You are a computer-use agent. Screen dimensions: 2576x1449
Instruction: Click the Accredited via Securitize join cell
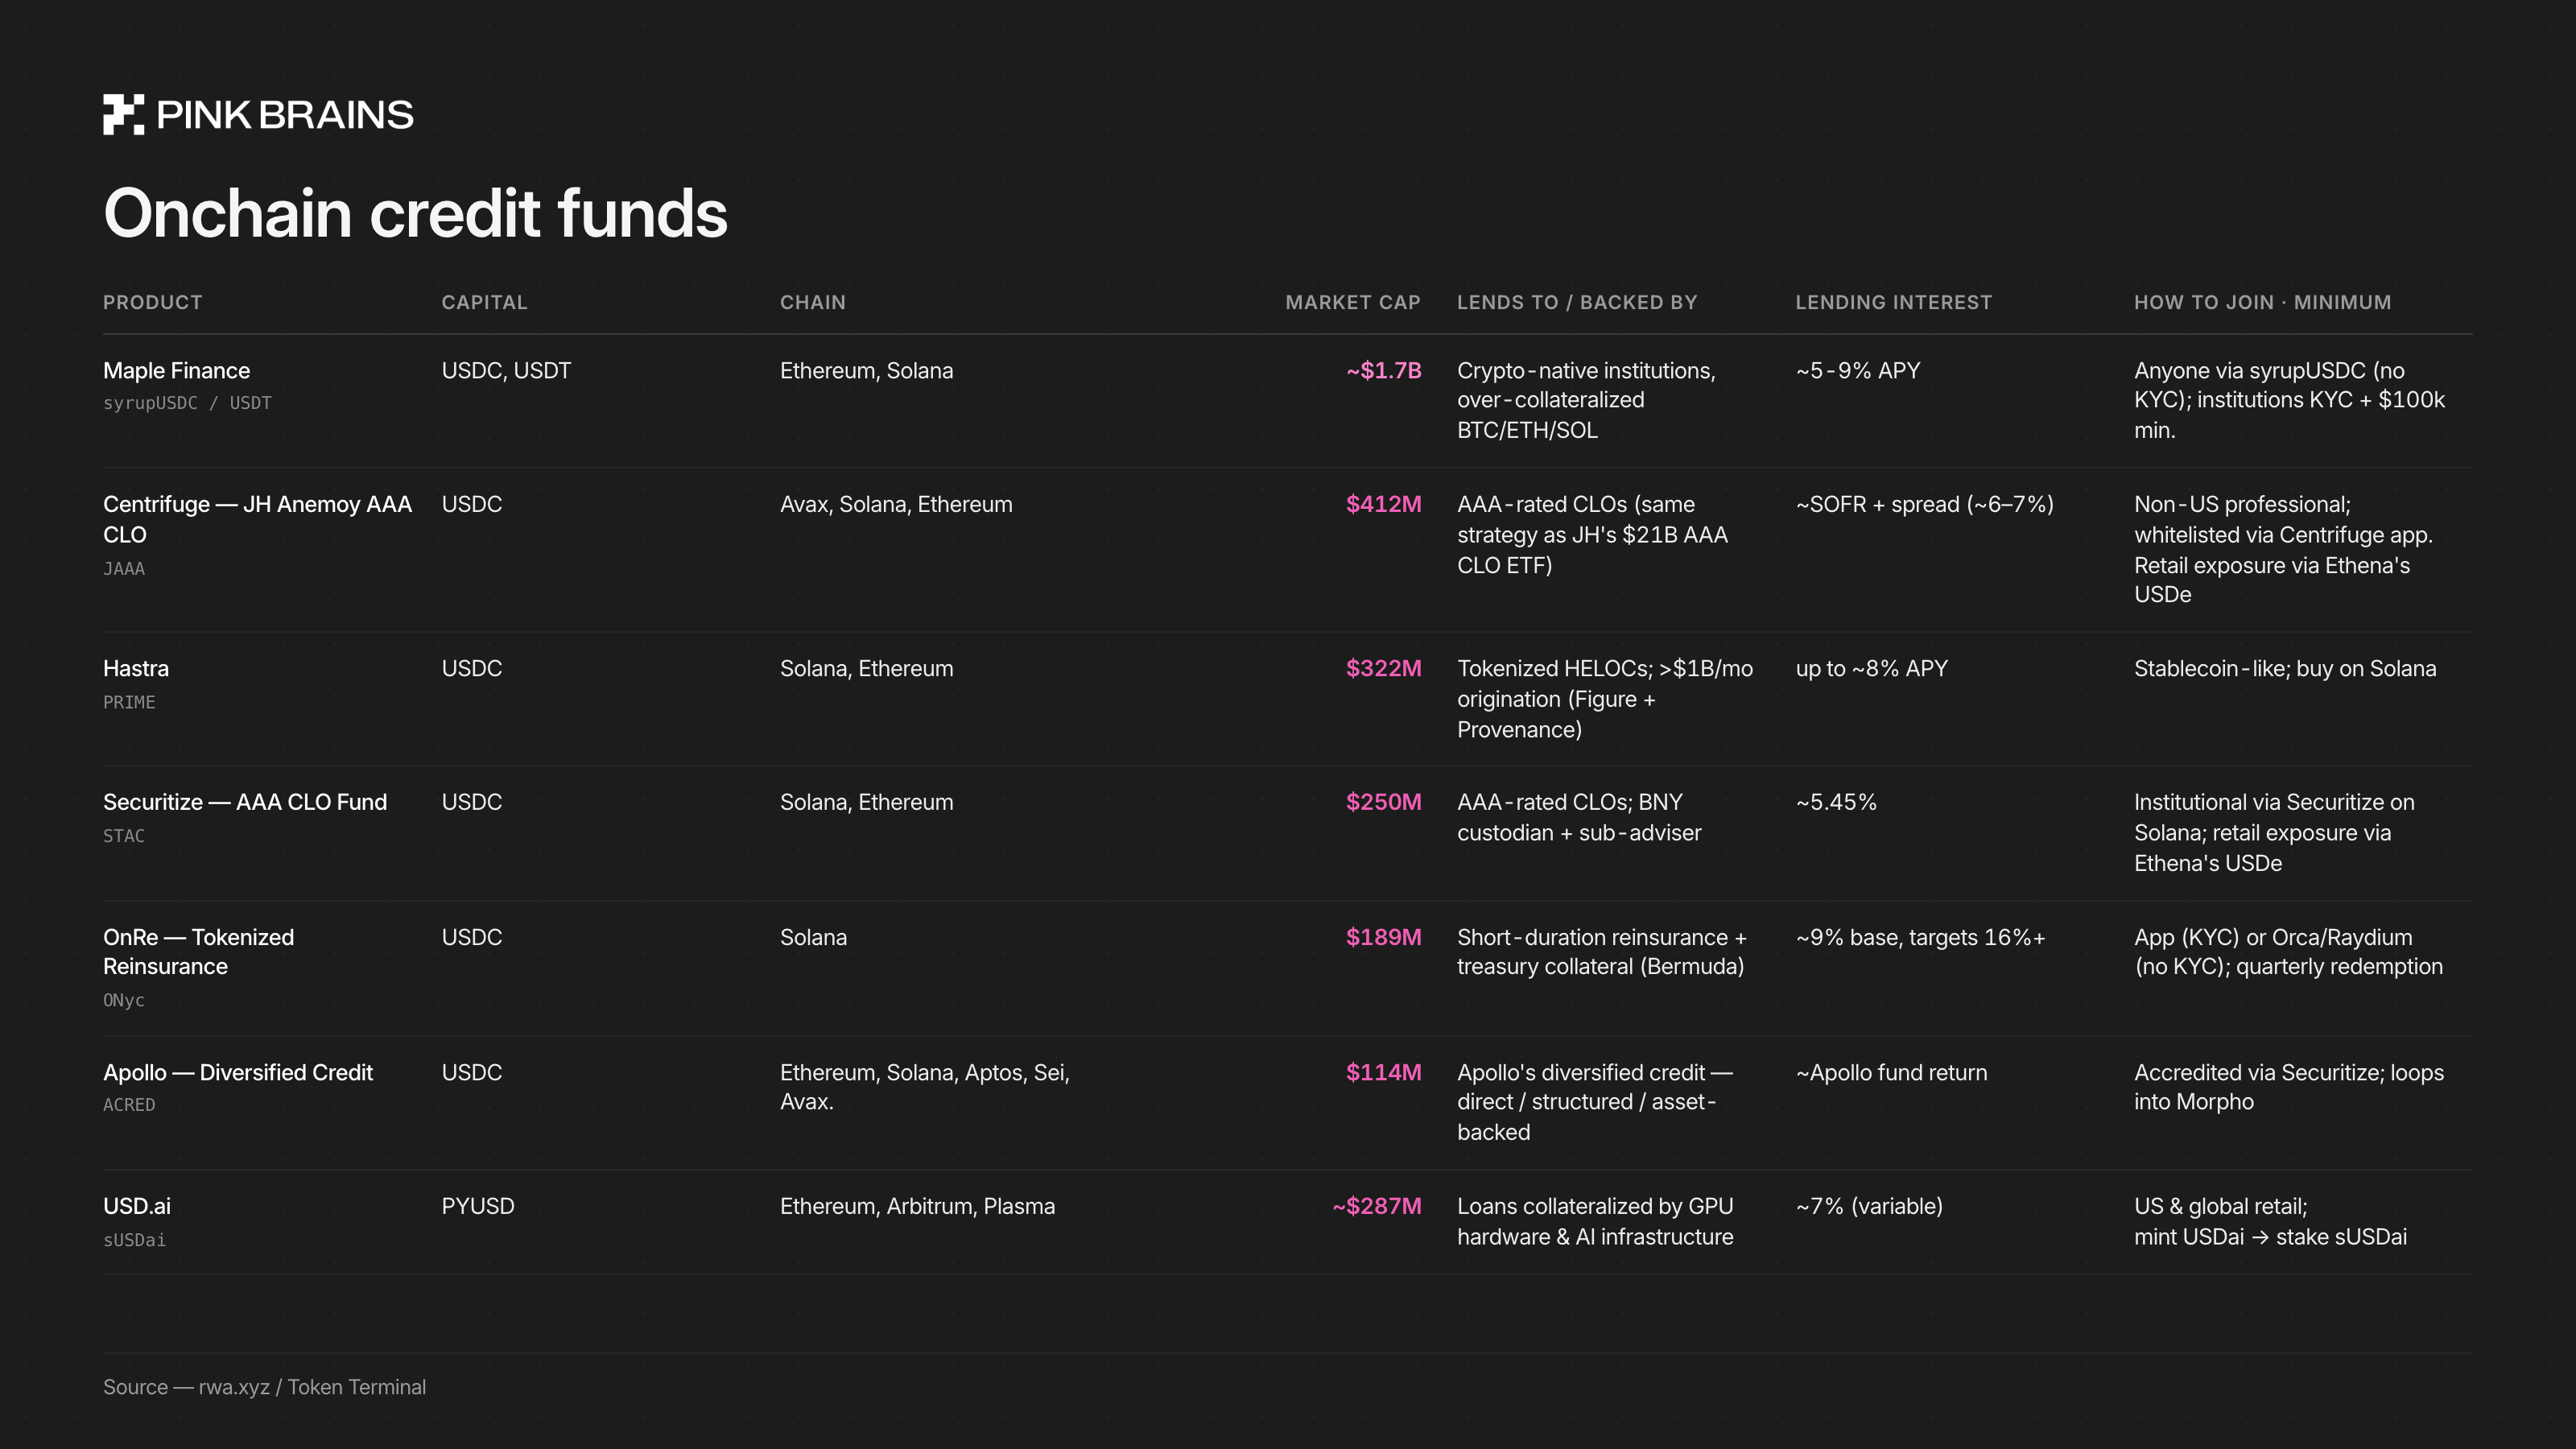2289,1086
